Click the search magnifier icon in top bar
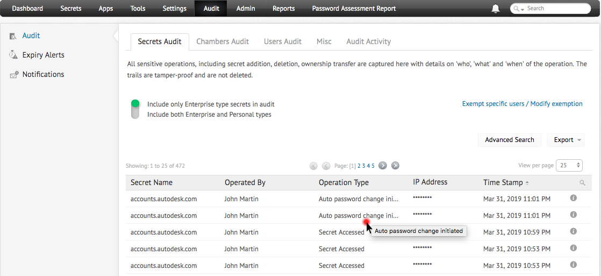Image resolution: width=601 pixels, height=276 pixels. [x=517, y=9]
